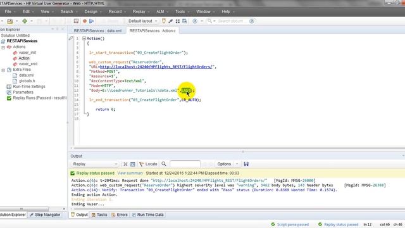Click the red Record button in toolbar

point(84,21)
